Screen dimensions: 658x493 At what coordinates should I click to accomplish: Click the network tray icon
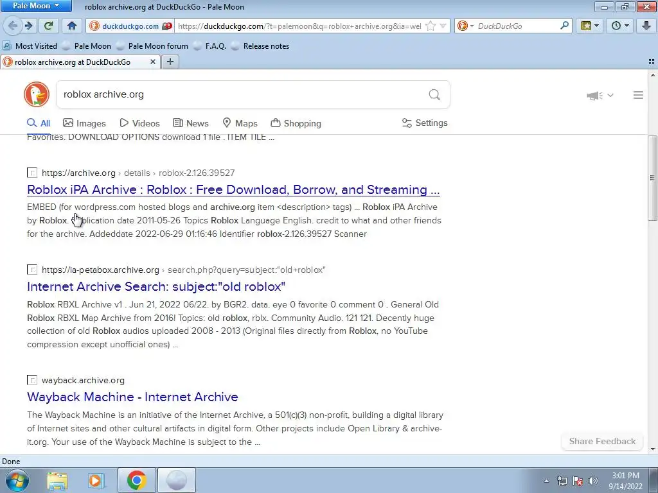coord(562,481)
